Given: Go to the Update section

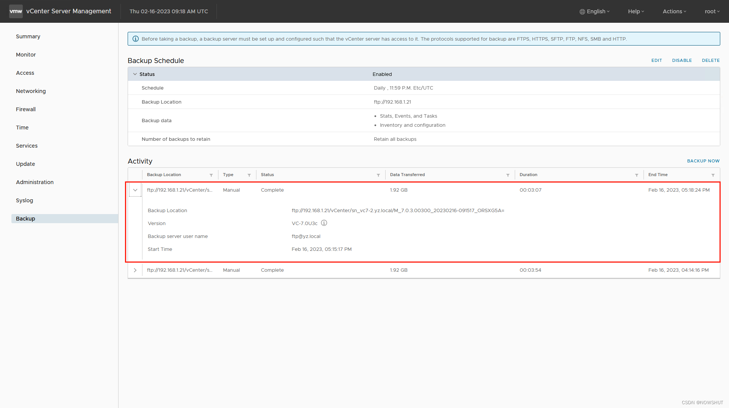Looking at the screenshot, I should coord(25,164).
